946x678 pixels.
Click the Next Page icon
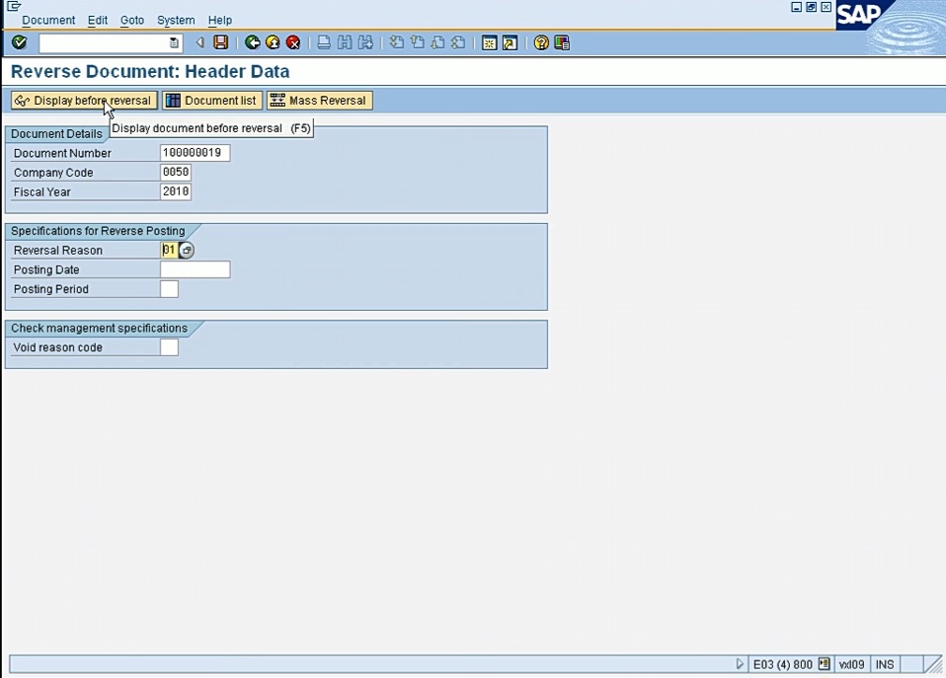(437, 42)
